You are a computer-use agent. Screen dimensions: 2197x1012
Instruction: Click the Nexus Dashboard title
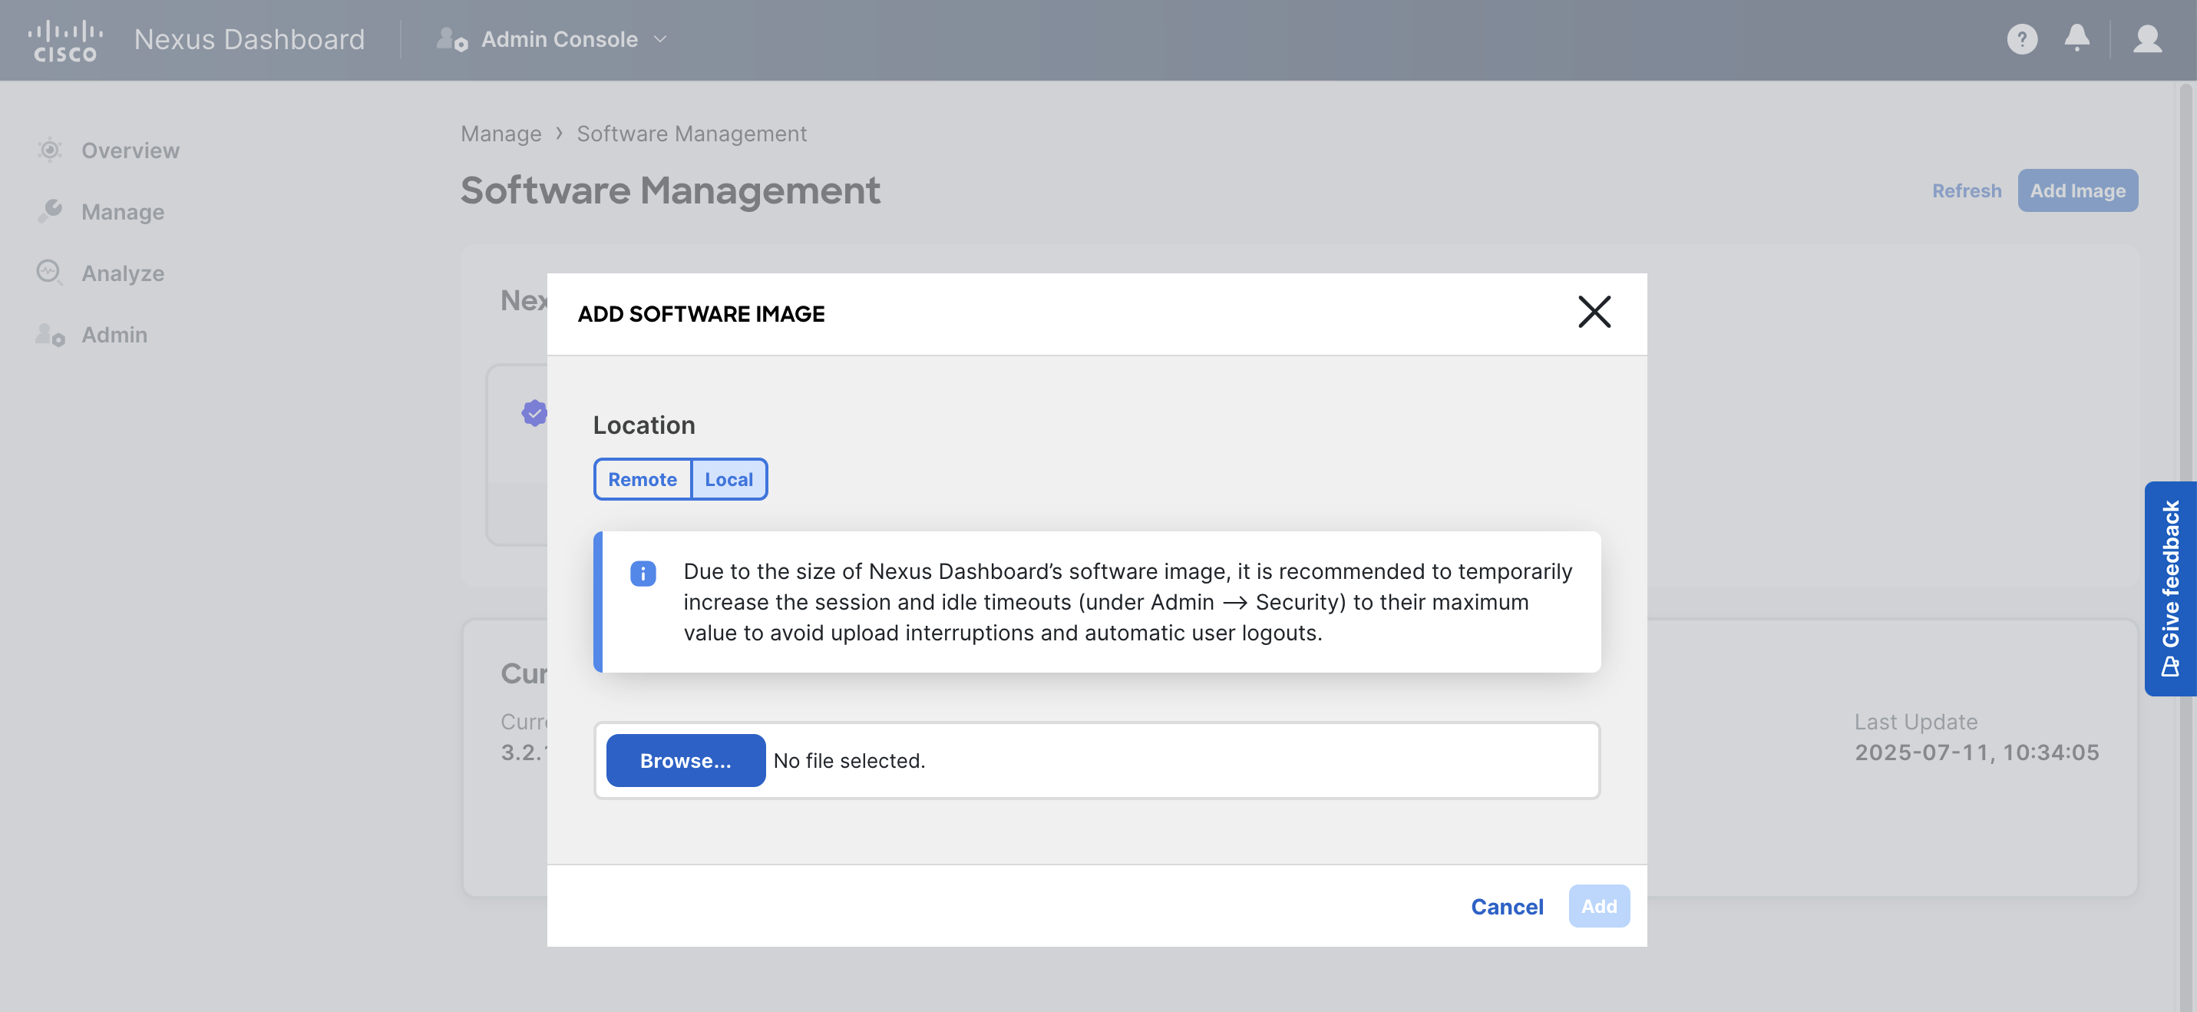pos(249,39)
